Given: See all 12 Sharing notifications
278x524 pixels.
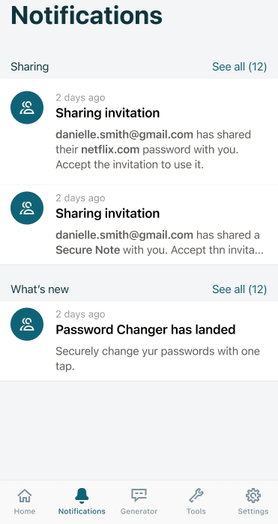Looking at the screenshot, I should (239, 67).
